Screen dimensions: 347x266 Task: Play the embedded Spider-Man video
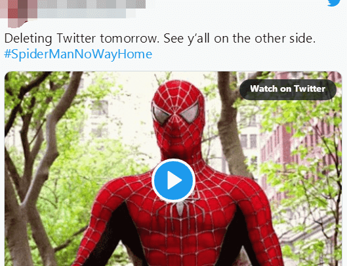click(x=173, y=180)
